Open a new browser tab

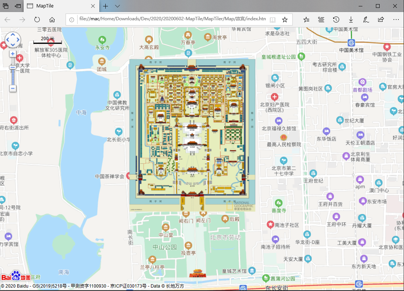click(x=105, y=6)
